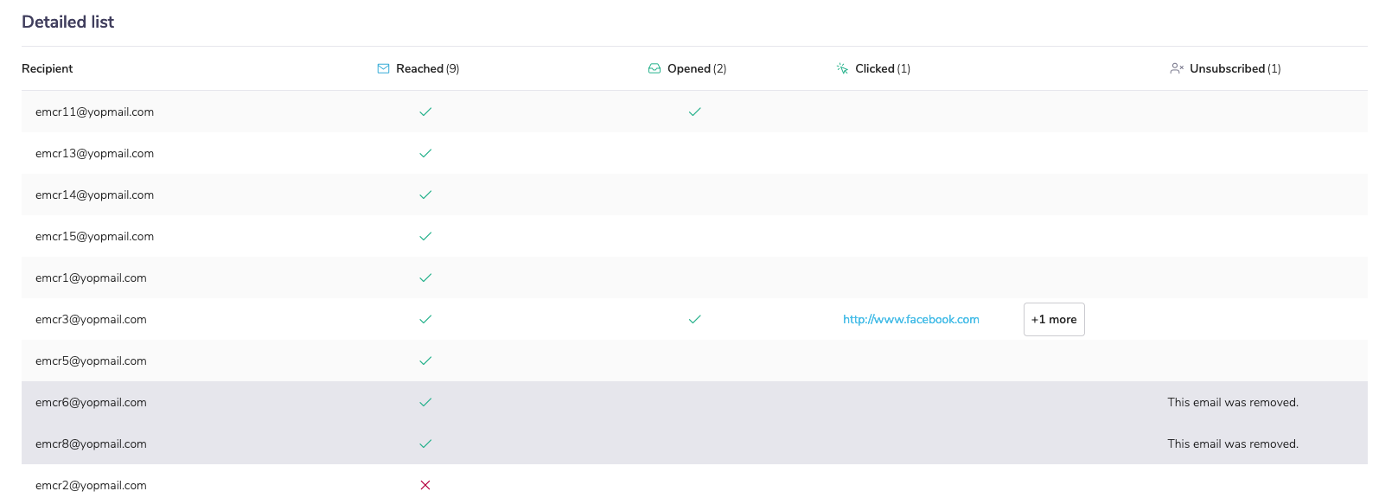Click reached checkmark for emcr8@yopmail.com

pos(425,443)
